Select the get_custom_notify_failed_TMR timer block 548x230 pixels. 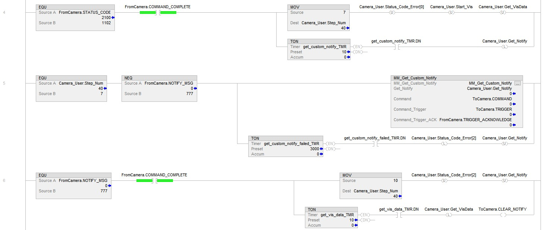coord(285,146)
